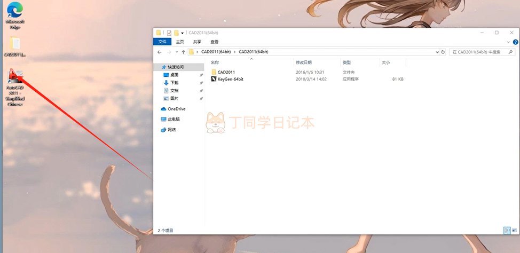Click the properties checkmark in quick access toolbar
This screenshot has height=253, width=520.
[x=169, y=33]
